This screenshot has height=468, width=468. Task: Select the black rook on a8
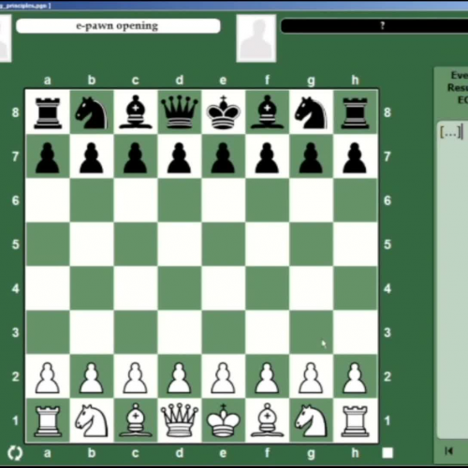[x=48, y=112]
